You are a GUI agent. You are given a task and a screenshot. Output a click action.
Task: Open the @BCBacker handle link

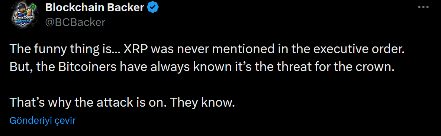[x=75, y=22]
